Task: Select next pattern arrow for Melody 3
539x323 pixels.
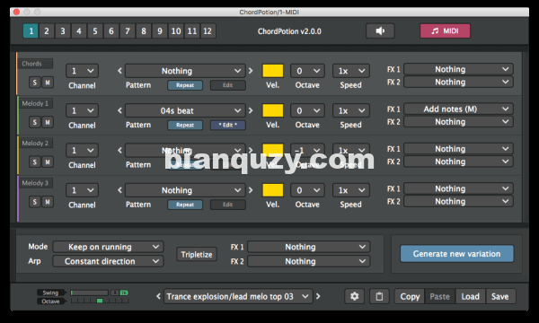Action: [251, 190]
